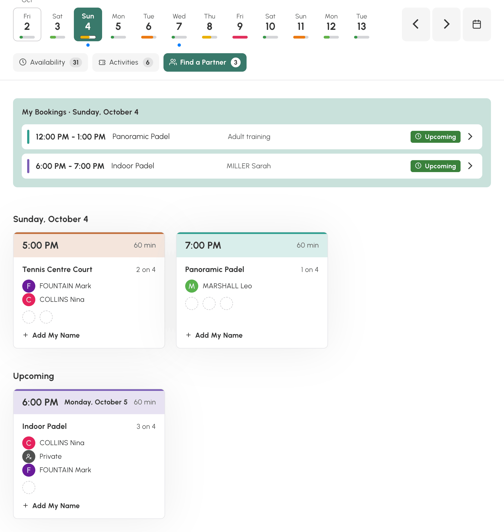504x532 pixels.
Task: Add my name to Monday Indoor Padel
Action: click(51, 506)
